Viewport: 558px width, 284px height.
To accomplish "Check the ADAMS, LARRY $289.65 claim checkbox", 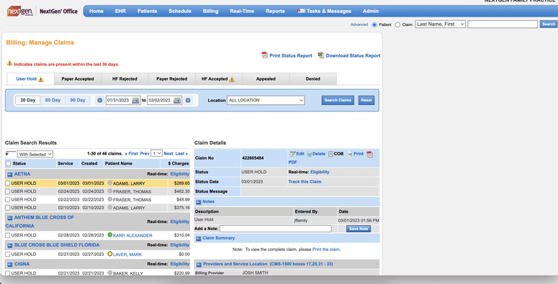I will (x=7, y=183).
